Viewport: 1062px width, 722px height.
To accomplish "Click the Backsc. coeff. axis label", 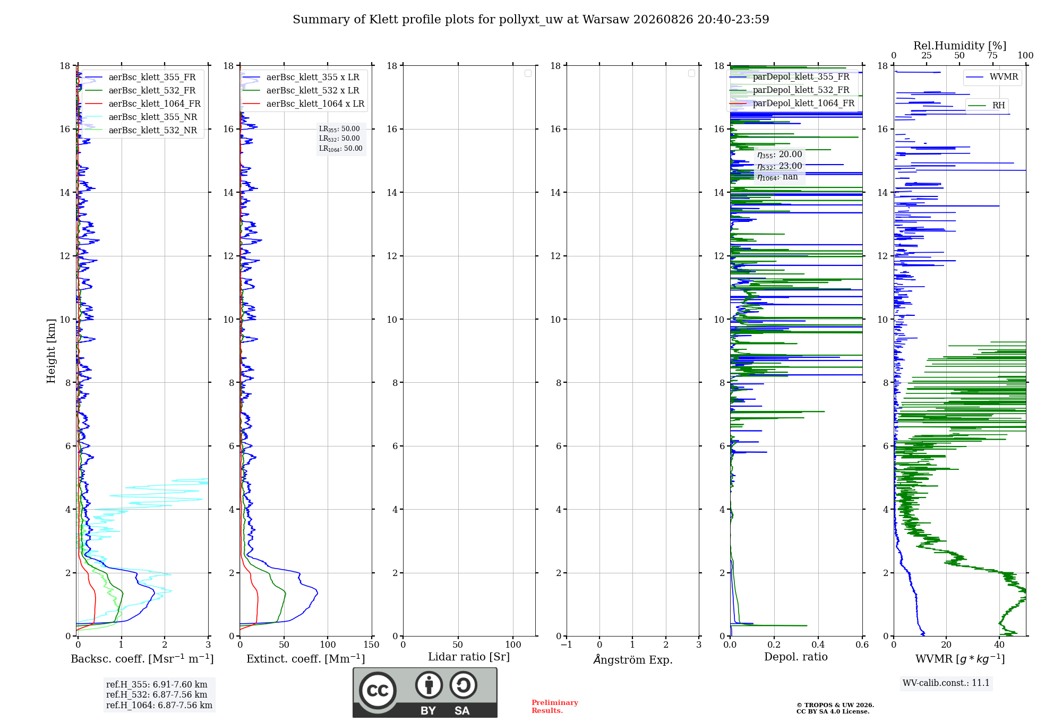I will coord(142,659).
